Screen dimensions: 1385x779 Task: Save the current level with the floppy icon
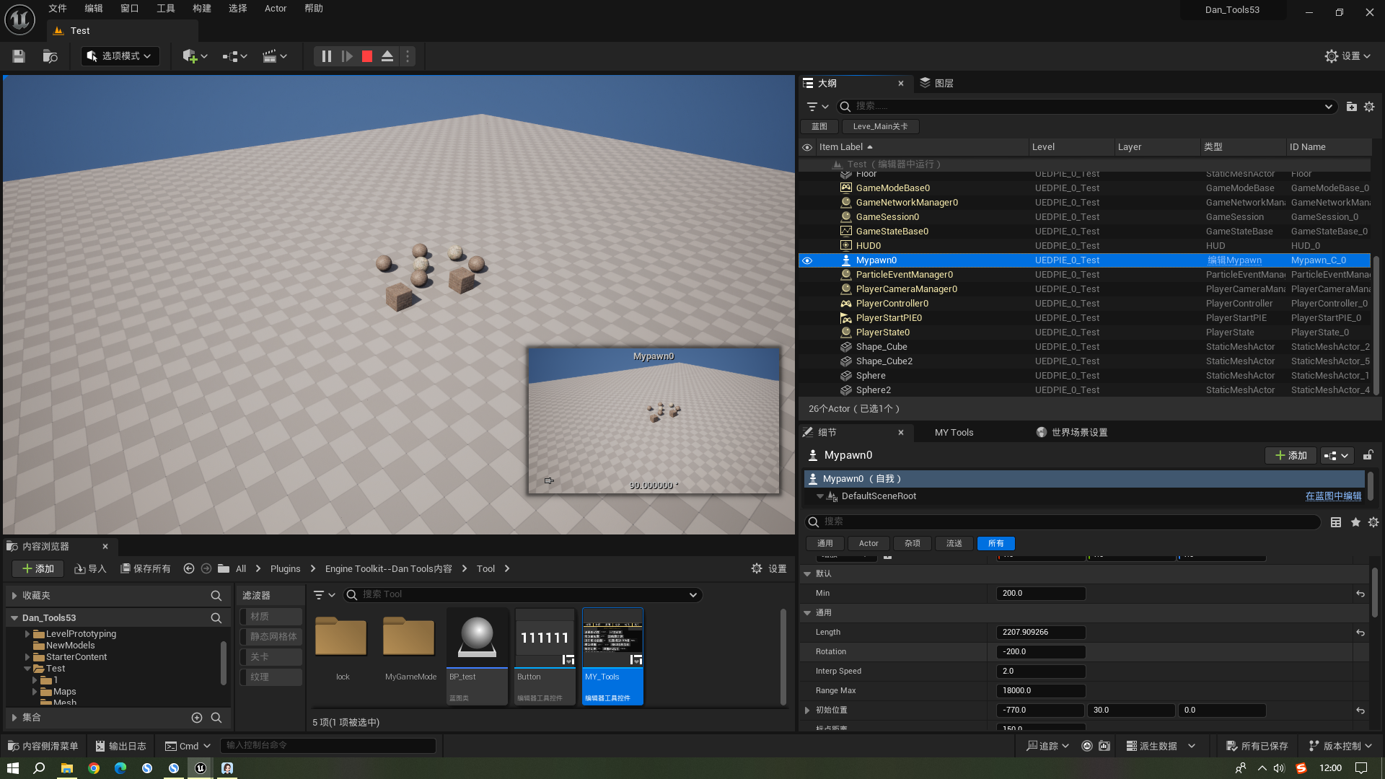click(19, 56)
